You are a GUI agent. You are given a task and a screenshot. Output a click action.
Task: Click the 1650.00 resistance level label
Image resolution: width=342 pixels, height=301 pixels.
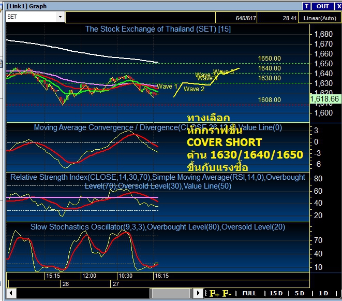click(270, 59)
